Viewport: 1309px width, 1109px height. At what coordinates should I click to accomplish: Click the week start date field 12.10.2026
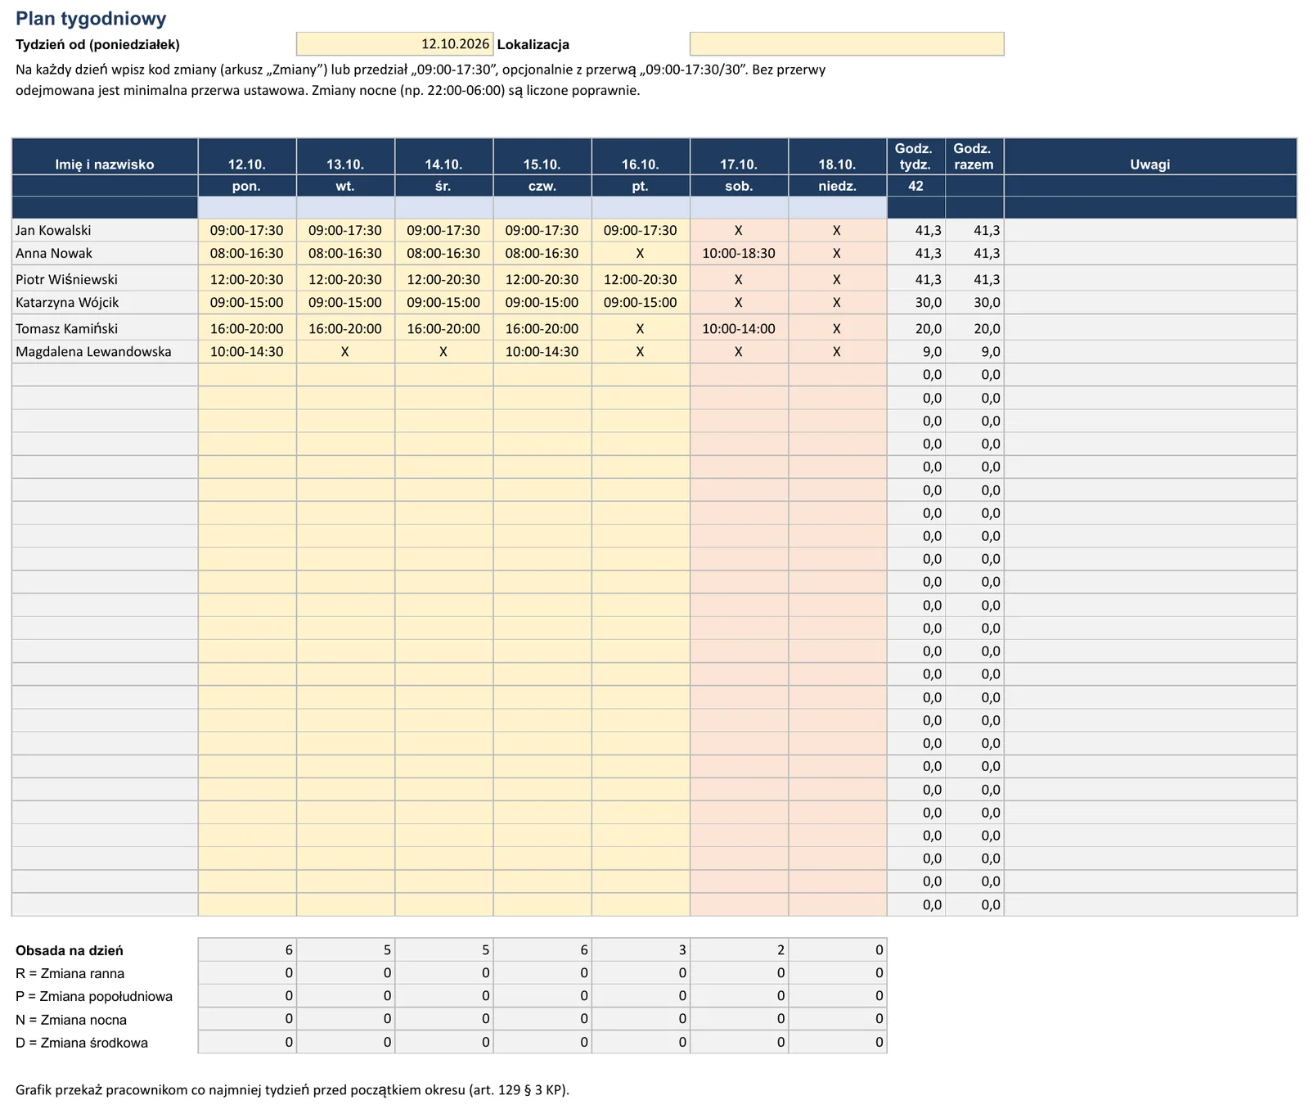pos(394,44)
